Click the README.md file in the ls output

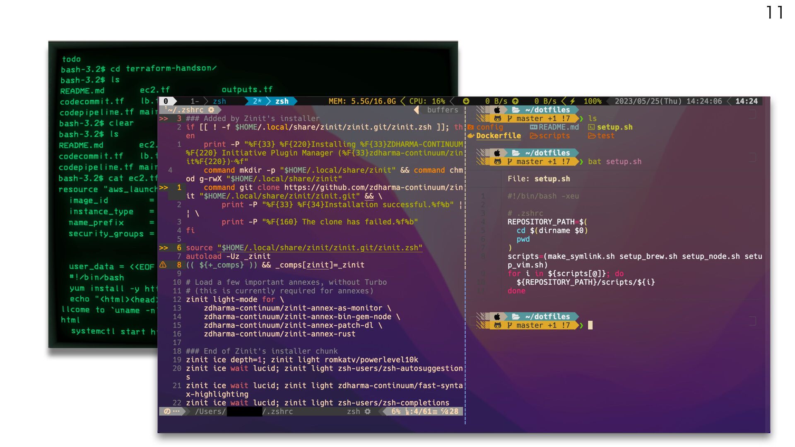click(558, 127)
